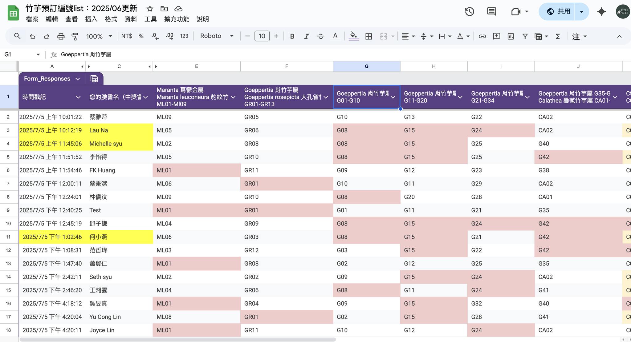631x342 pixels.
Task: Open version history clock icon
Action: tap(469, 12)
